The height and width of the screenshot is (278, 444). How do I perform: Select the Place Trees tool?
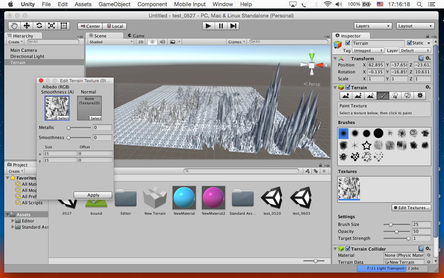tap(395, 96)
